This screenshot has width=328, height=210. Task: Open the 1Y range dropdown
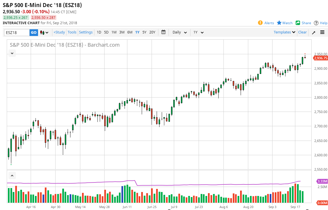(199, 32)
